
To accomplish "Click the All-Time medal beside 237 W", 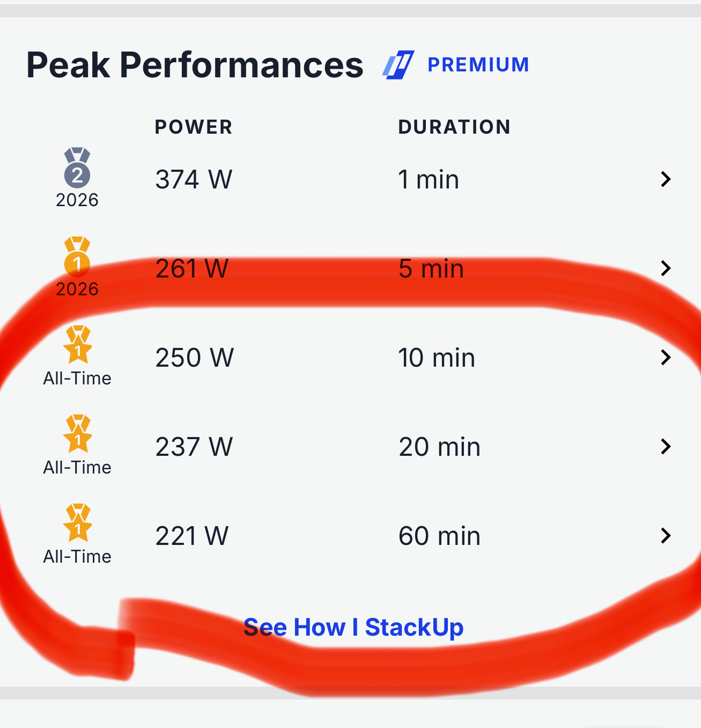I will [78, 434].
